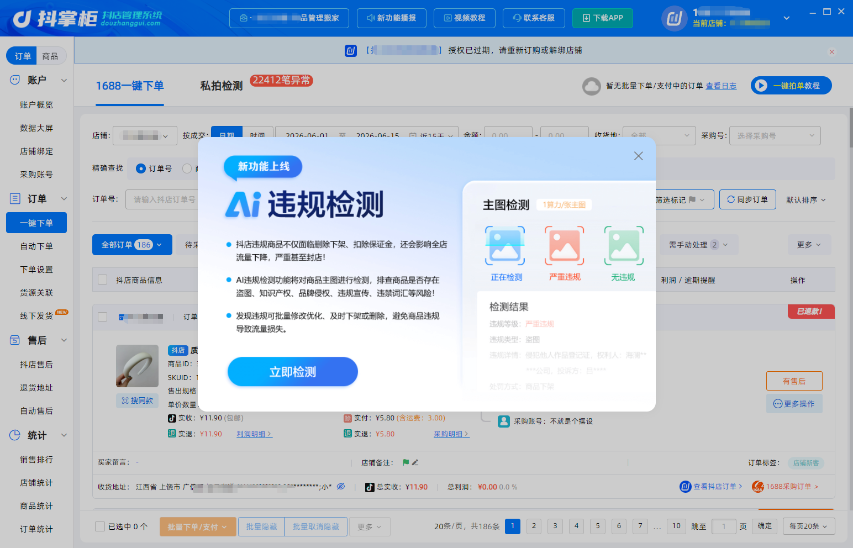
Task: Tick the select-all checkbox in table header
Action: [102, 280]
